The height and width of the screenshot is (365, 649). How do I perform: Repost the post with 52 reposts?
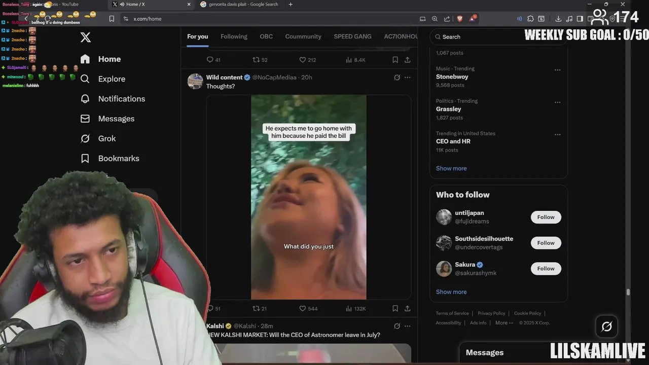point(260,60)
